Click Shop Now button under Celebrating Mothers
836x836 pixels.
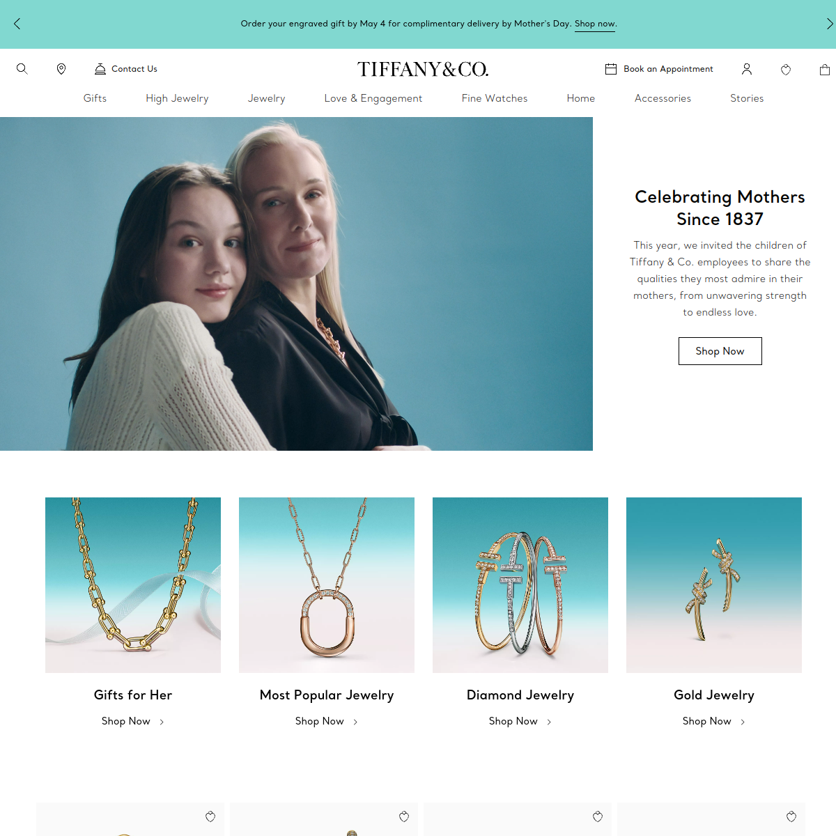tap(720, 351)
